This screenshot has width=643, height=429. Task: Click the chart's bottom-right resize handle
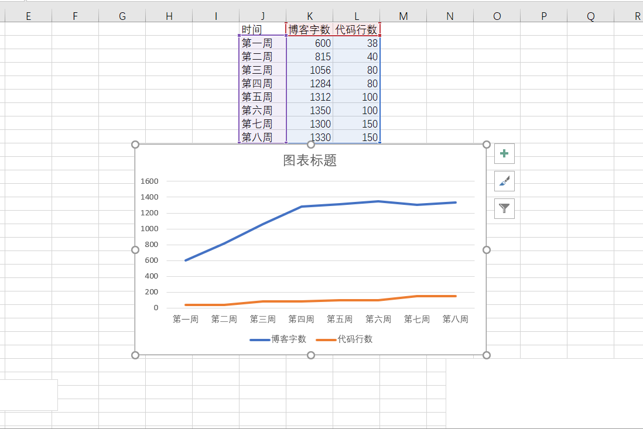[487, 355]
